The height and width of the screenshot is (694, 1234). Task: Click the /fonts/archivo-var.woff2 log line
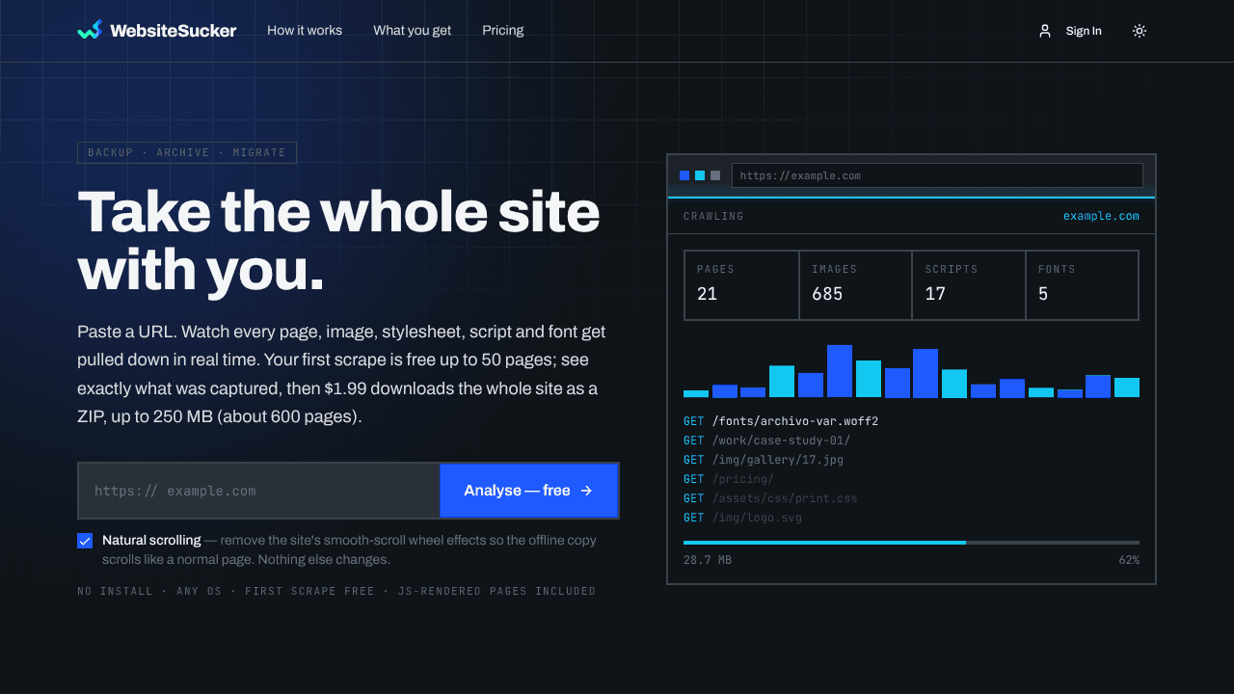tap(781, 421)
